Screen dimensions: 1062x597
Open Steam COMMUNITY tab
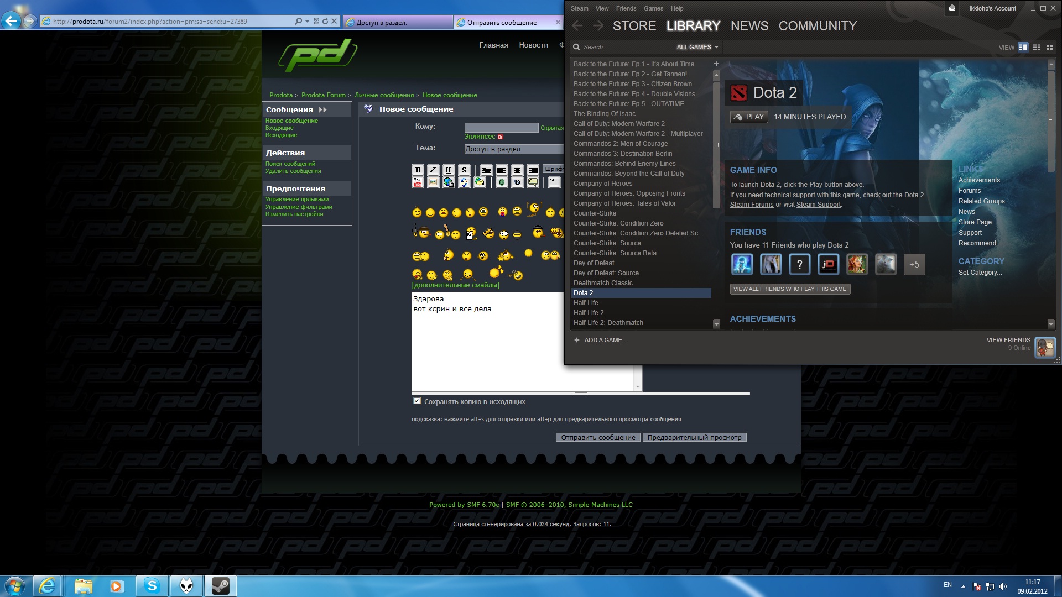tap(817, 26)
